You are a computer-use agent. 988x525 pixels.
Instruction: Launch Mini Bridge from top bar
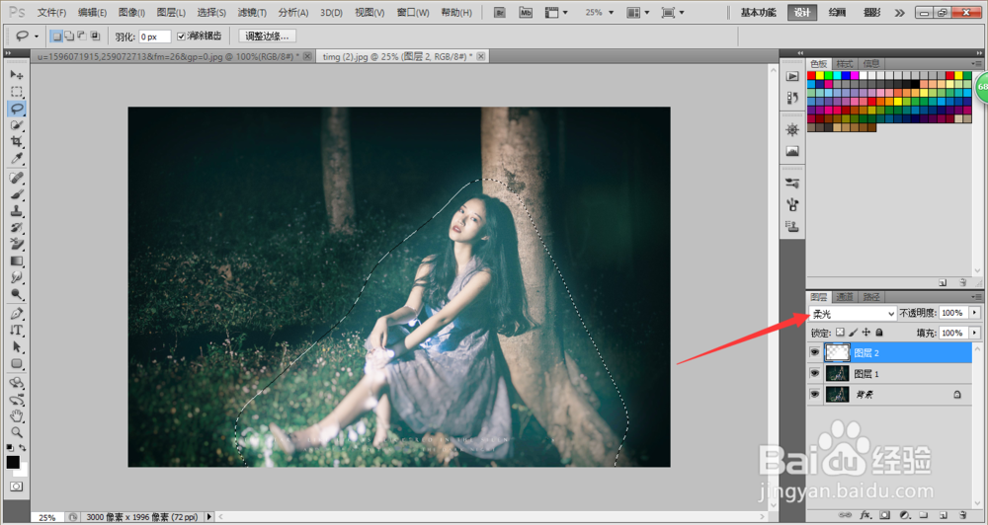click(526, 12)
